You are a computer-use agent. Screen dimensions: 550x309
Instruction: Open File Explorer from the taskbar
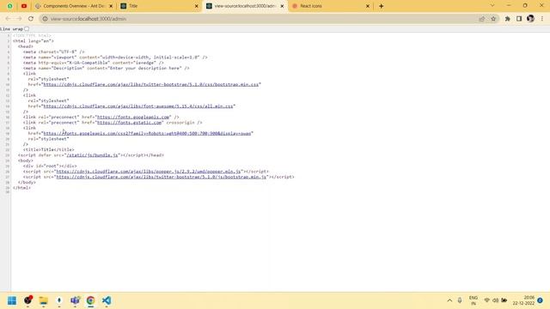(x=44, y=300)
